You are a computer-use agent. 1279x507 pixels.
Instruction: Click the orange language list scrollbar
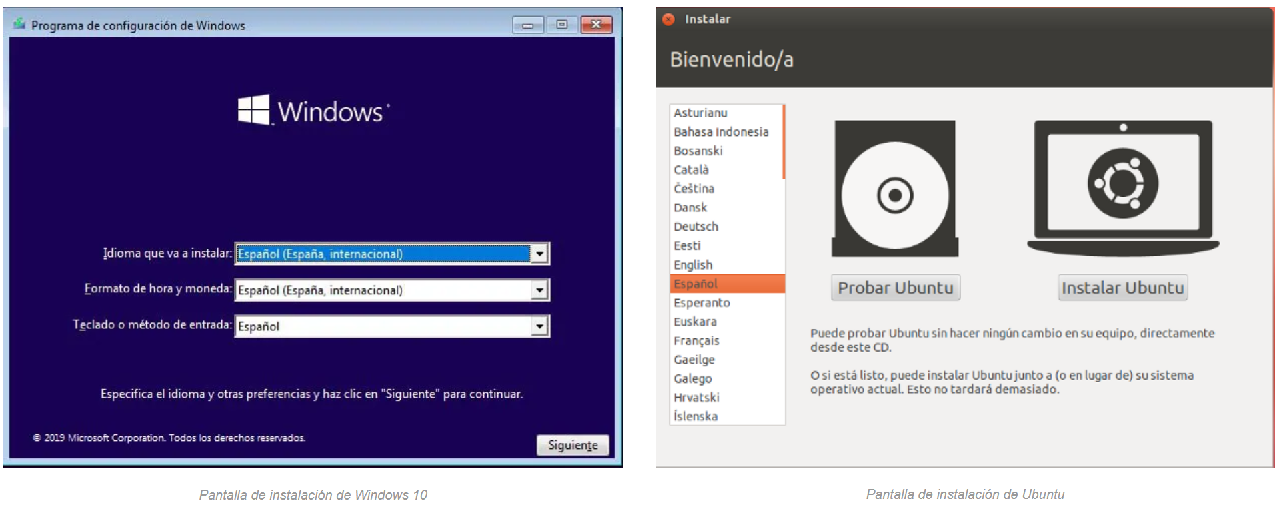pyautogui.click(x=784, y=141)
